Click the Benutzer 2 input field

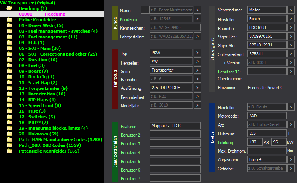pyautogui.click(x=175, y=134)
